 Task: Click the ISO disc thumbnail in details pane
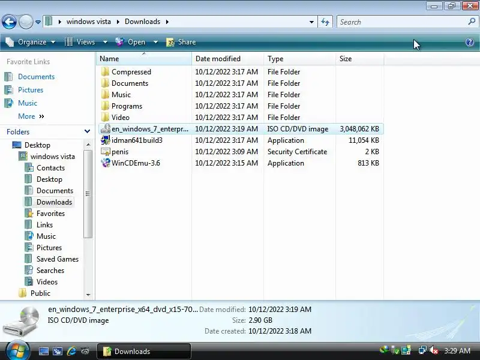(22, 322)
